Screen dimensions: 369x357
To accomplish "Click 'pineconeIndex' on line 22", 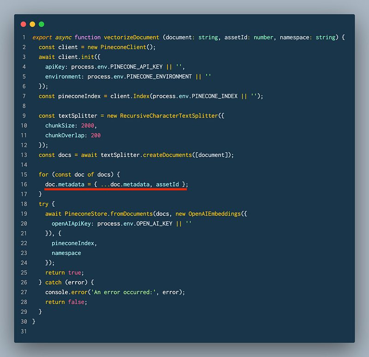I will click(x=73, y=243).
